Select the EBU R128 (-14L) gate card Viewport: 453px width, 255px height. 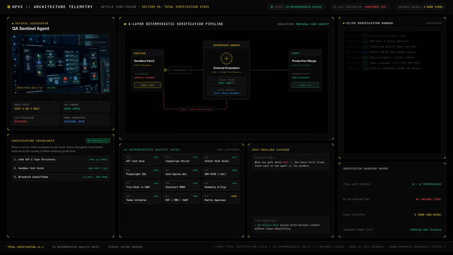[221, 172]
